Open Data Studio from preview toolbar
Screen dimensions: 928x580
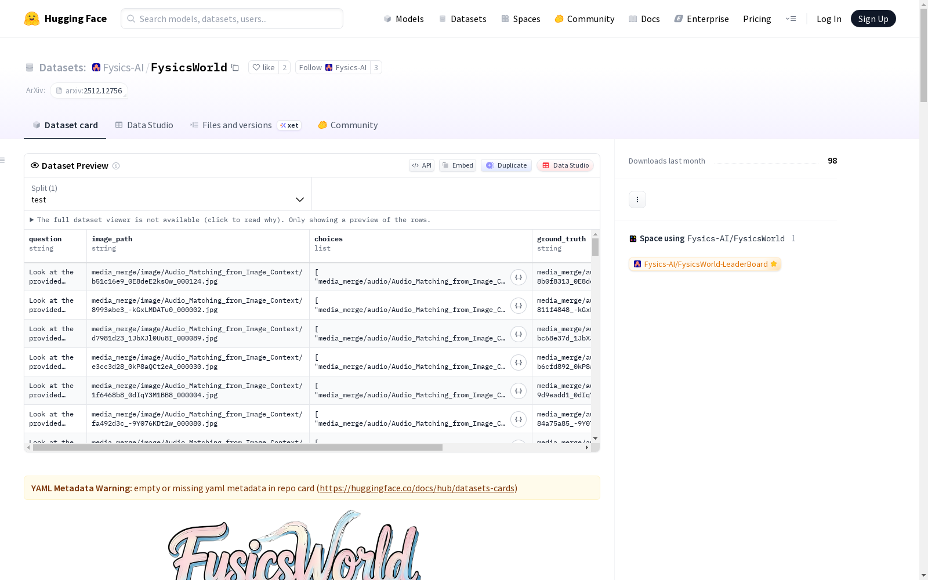pos(565,165)
